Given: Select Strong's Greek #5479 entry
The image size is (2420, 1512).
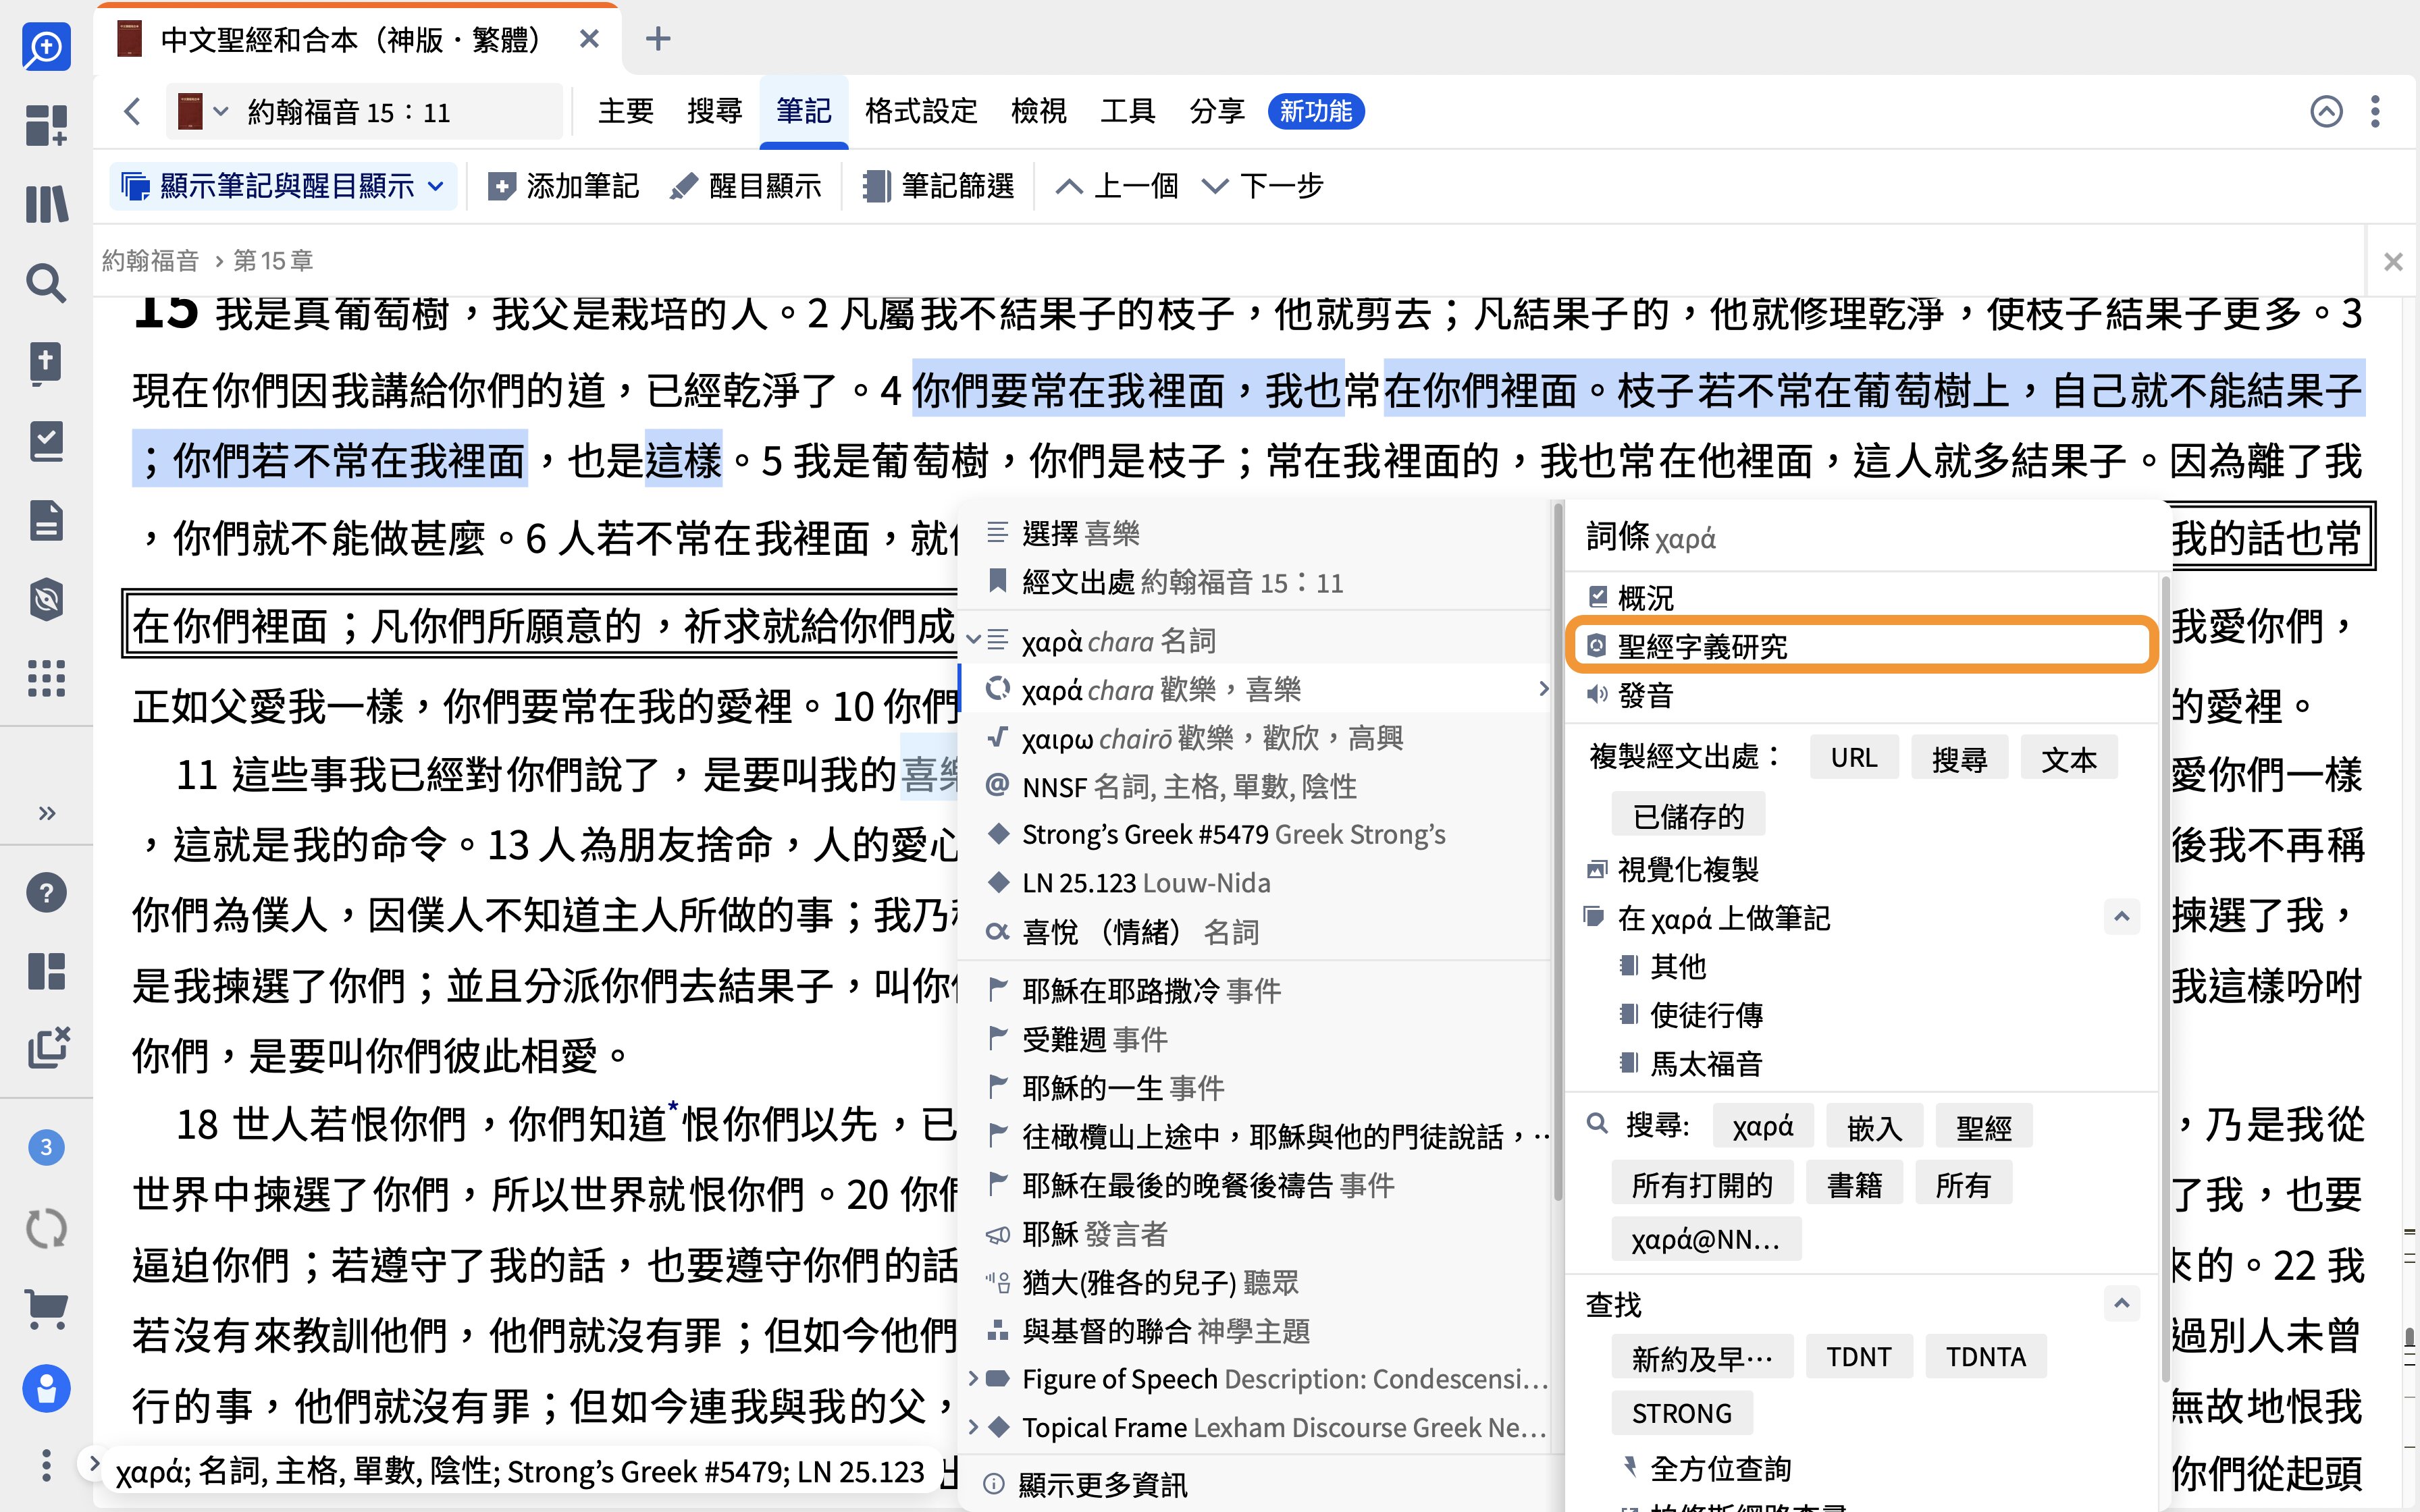Looking at the screenshot, I should [x=1254, y=834].
